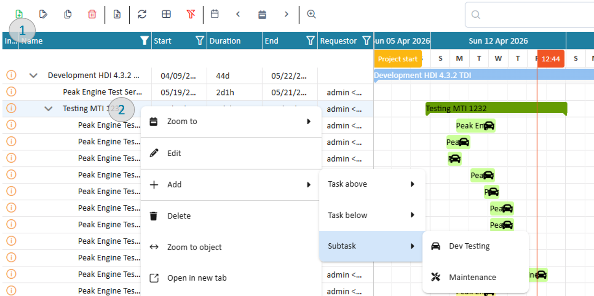The image size is (594, 296).
Task: Click the edit task pencil icon in toolbar
Action: pos(43,14)
